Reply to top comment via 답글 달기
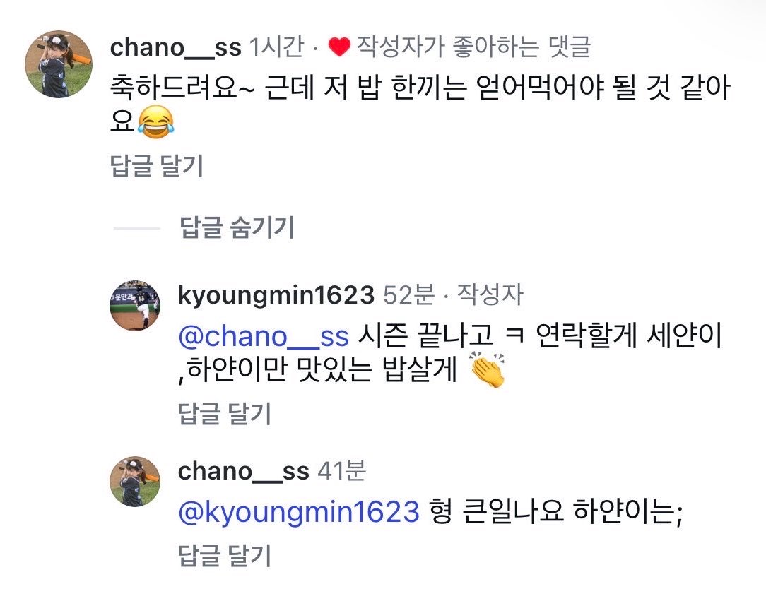This screenshot has height=589, width=766. coord(156,165)
